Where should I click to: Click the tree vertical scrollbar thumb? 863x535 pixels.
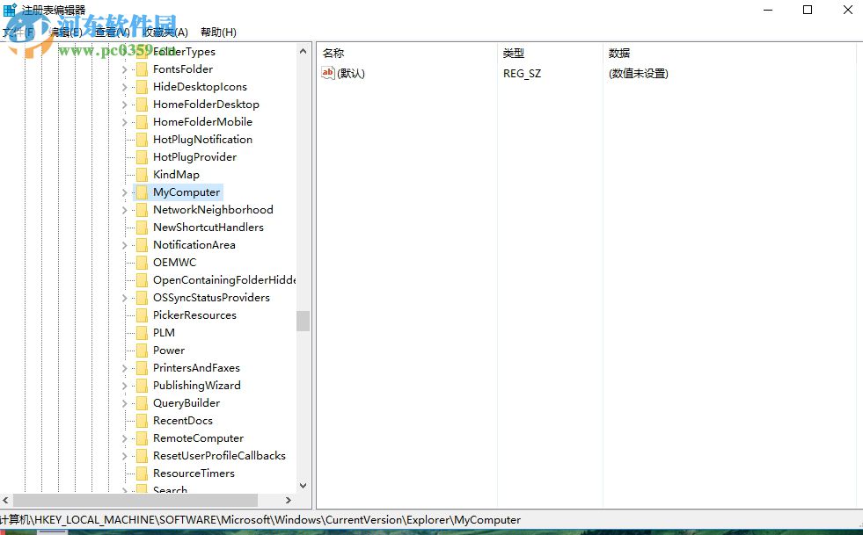303,322
